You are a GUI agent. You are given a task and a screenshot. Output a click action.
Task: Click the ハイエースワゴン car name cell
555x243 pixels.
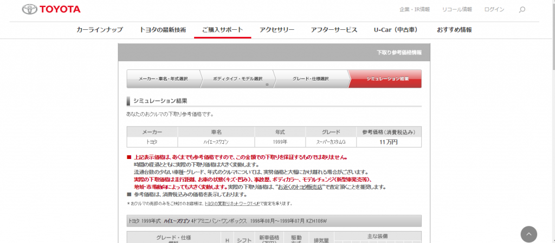pyautogui.click(x=216, y=142)
